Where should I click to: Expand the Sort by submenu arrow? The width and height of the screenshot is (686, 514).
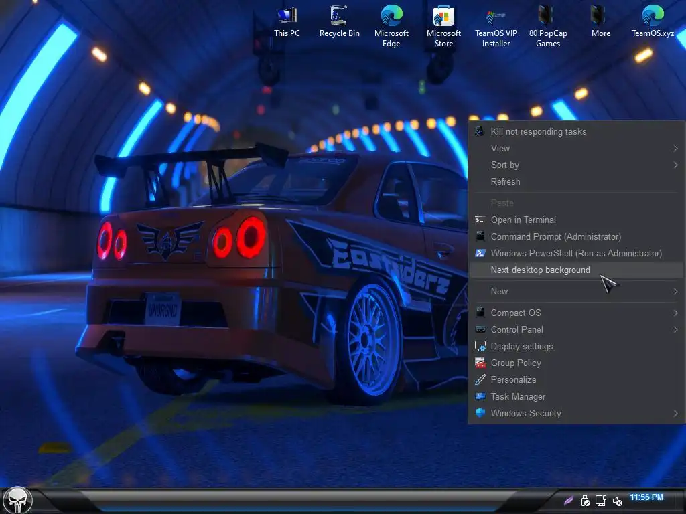click(x=675, y=165)
